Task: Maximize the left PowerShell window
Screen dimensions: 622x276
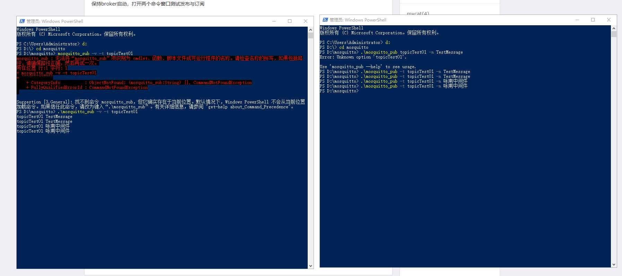Action: (290, 21)
